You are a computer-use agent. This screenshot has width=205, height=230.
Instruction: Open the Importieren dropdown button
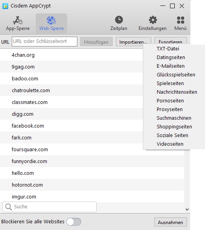pos(134,42)
